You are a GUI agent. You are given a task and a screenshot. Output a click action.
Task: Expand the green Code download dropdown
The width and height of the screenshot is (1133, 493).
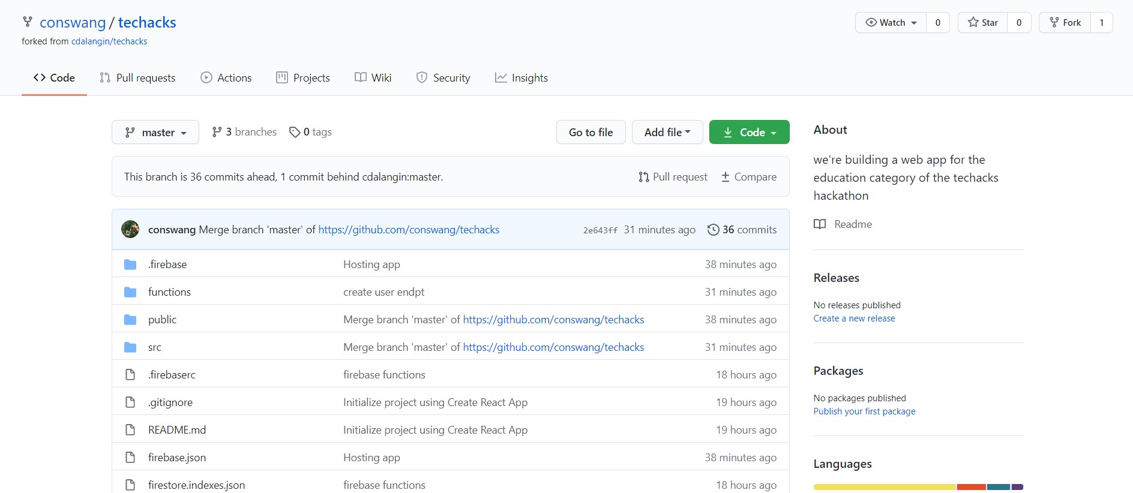click(750, 132)
